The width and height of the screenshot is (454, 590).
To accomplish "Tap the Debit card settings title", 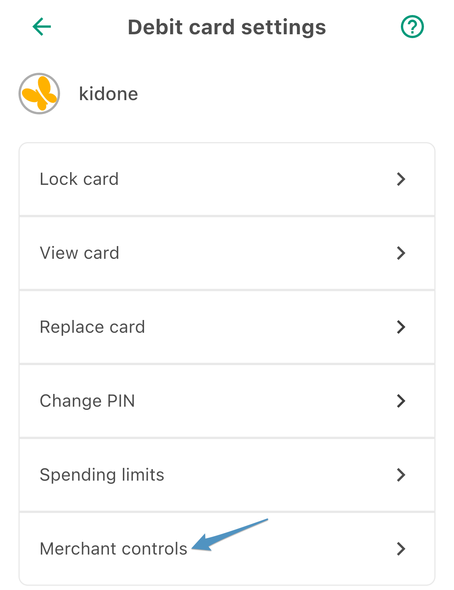I will point(227,27).
